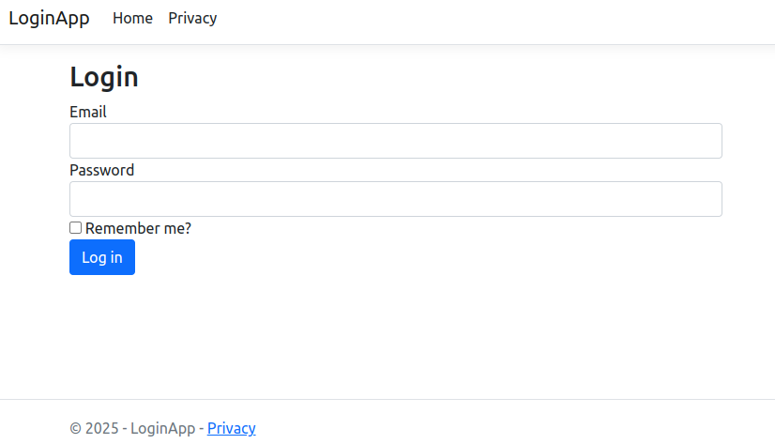This screenshot has width=775, height=444.
Task: Click the "© 2025" year in the footer
Action: tap(94, 428)
